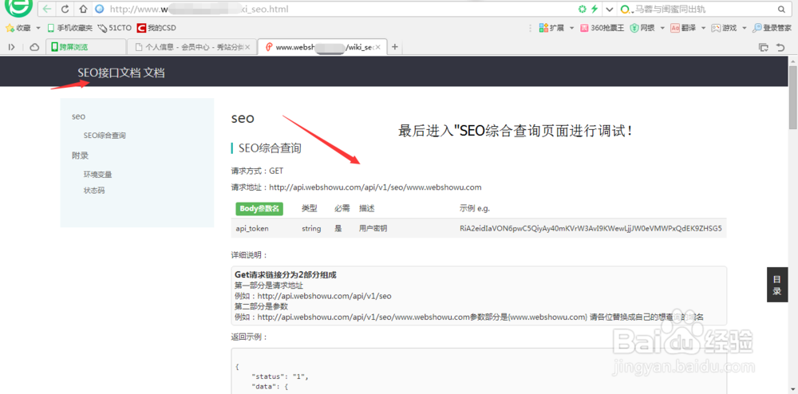Close the 个人信息 - 会员中心 tab

pos(247,47)
